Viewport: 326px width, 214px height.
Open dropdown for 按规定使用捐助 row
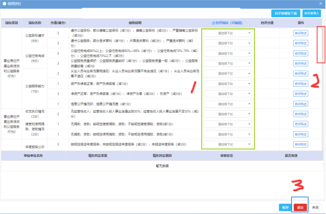(228, 134)
